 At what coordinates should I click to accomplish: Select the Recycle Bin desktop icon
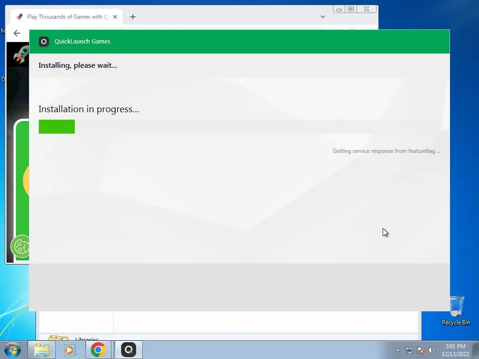click(456, 310)
